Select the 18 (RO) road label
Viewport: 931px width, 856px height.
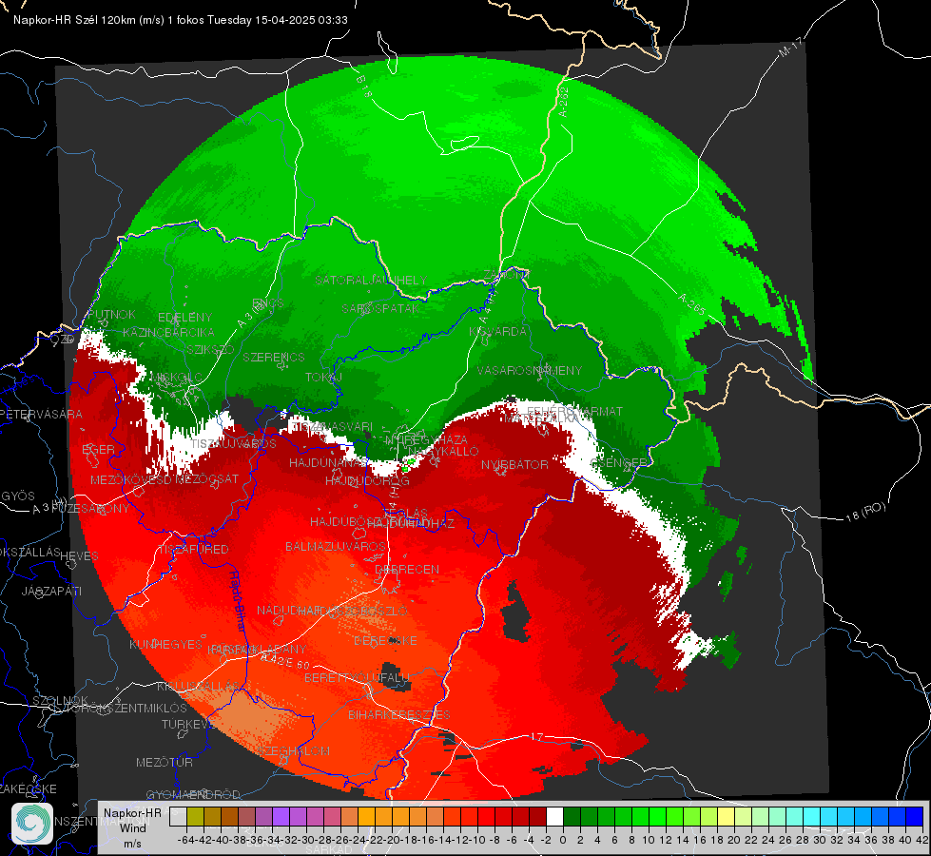click(865, 512)
